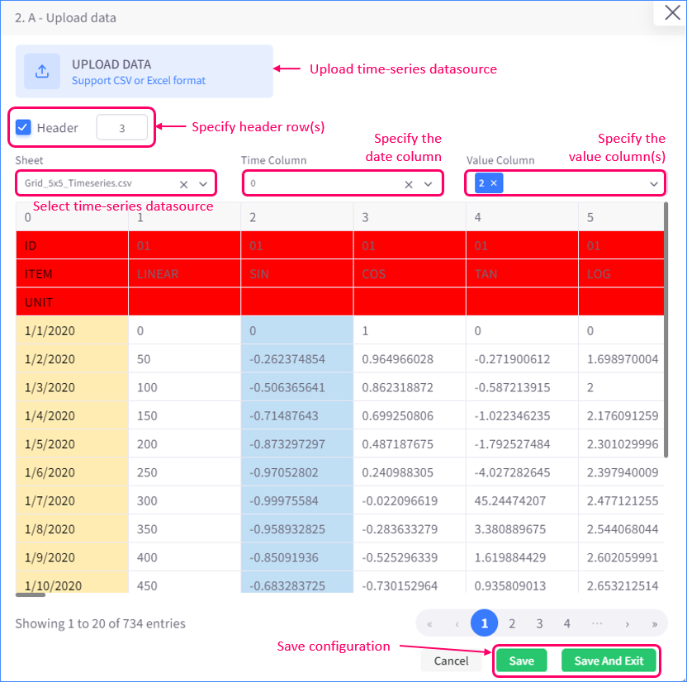The width and height of the screenshot is (687, 682).
Task: Click the 1/5/2020 date cell
Action: (x=73, y=443)
